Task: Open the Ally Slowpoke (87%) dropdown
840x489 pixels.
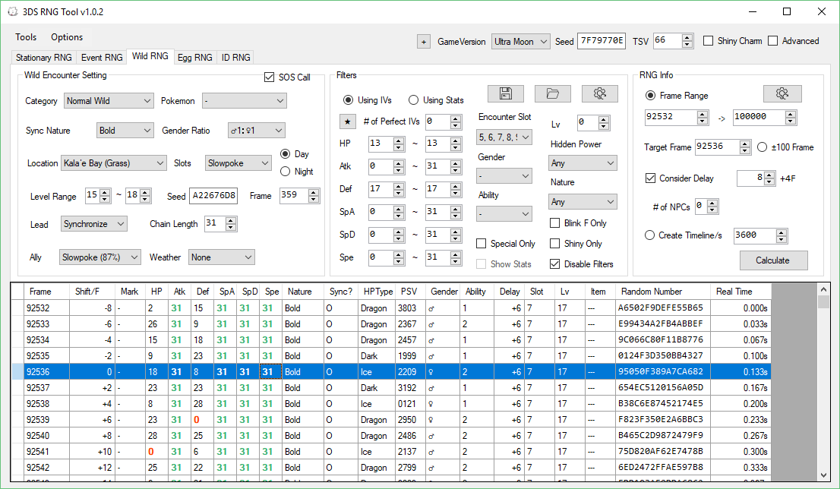Action: [99, 257]
